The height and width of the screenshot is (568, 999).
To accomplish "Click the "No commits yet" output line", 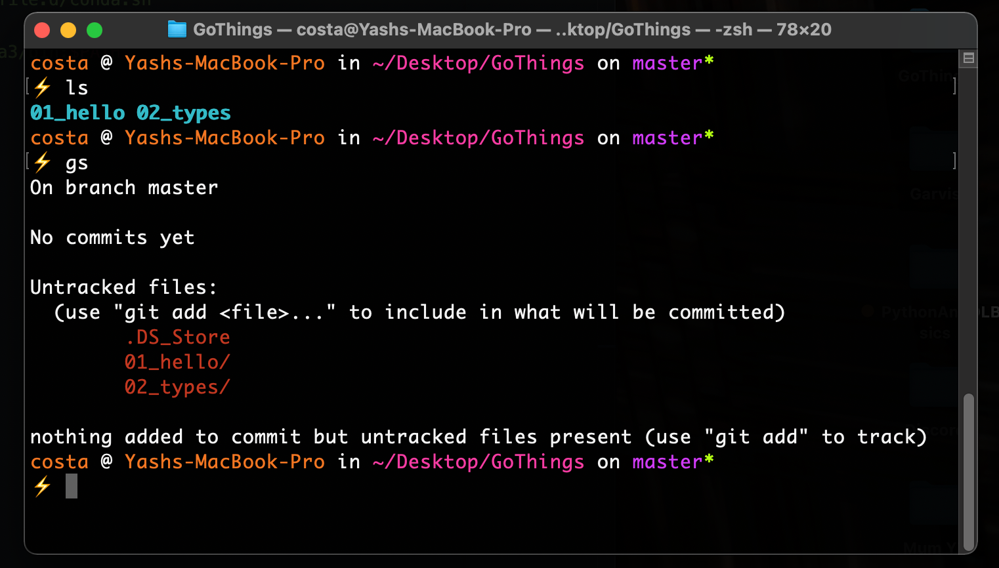I will (112, 237).
